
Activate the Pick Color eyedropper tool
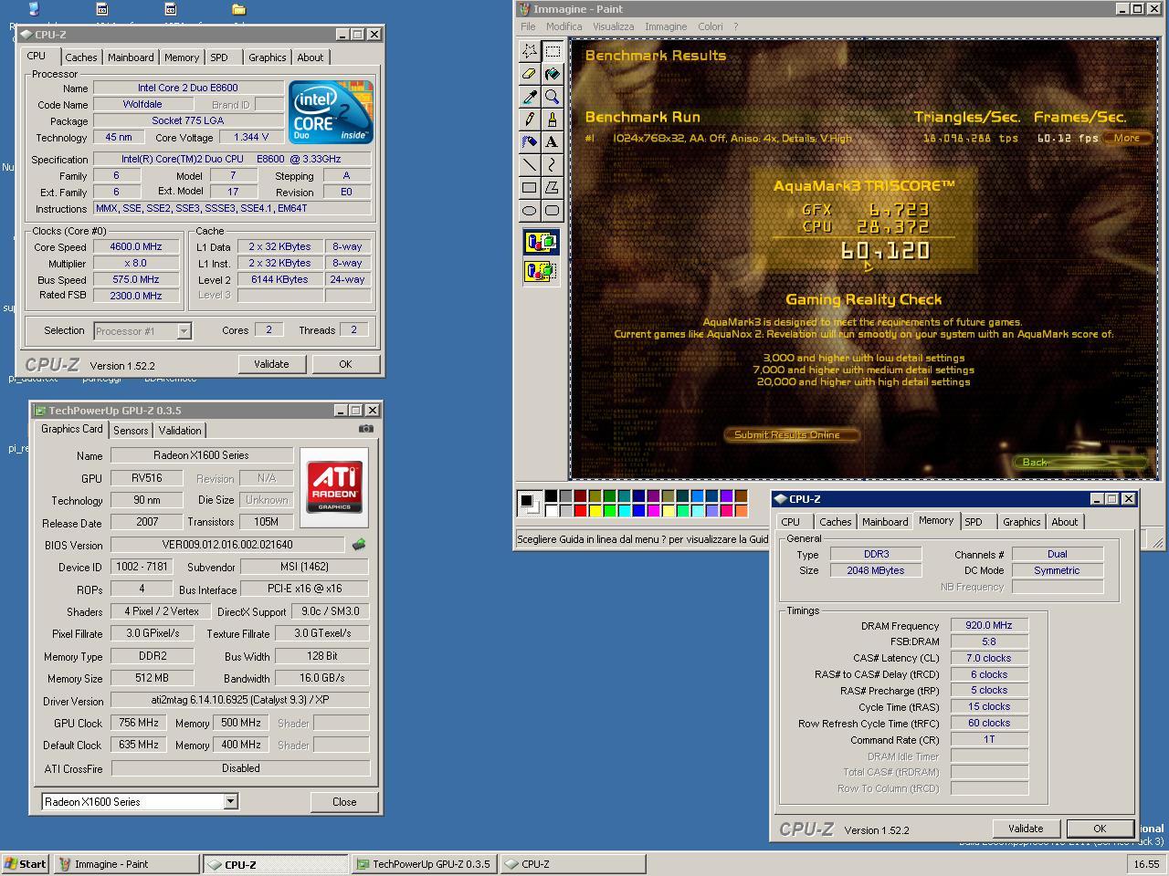530,97
